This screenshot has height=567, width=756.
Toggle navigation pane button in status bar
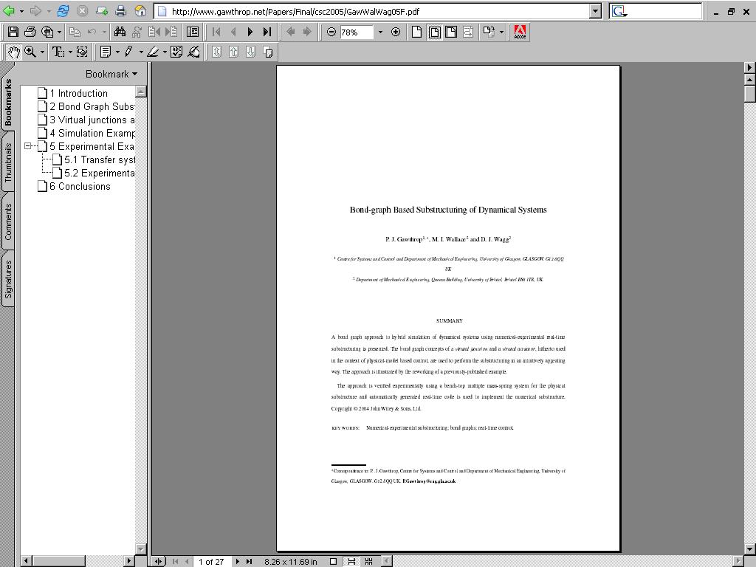158,562
